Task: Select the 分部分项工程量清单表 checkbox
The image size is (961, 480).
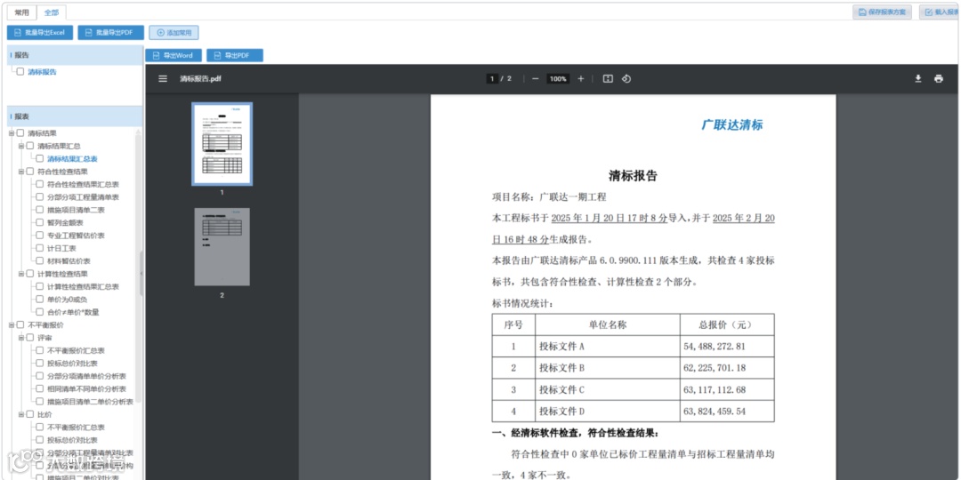Action: 40,197
